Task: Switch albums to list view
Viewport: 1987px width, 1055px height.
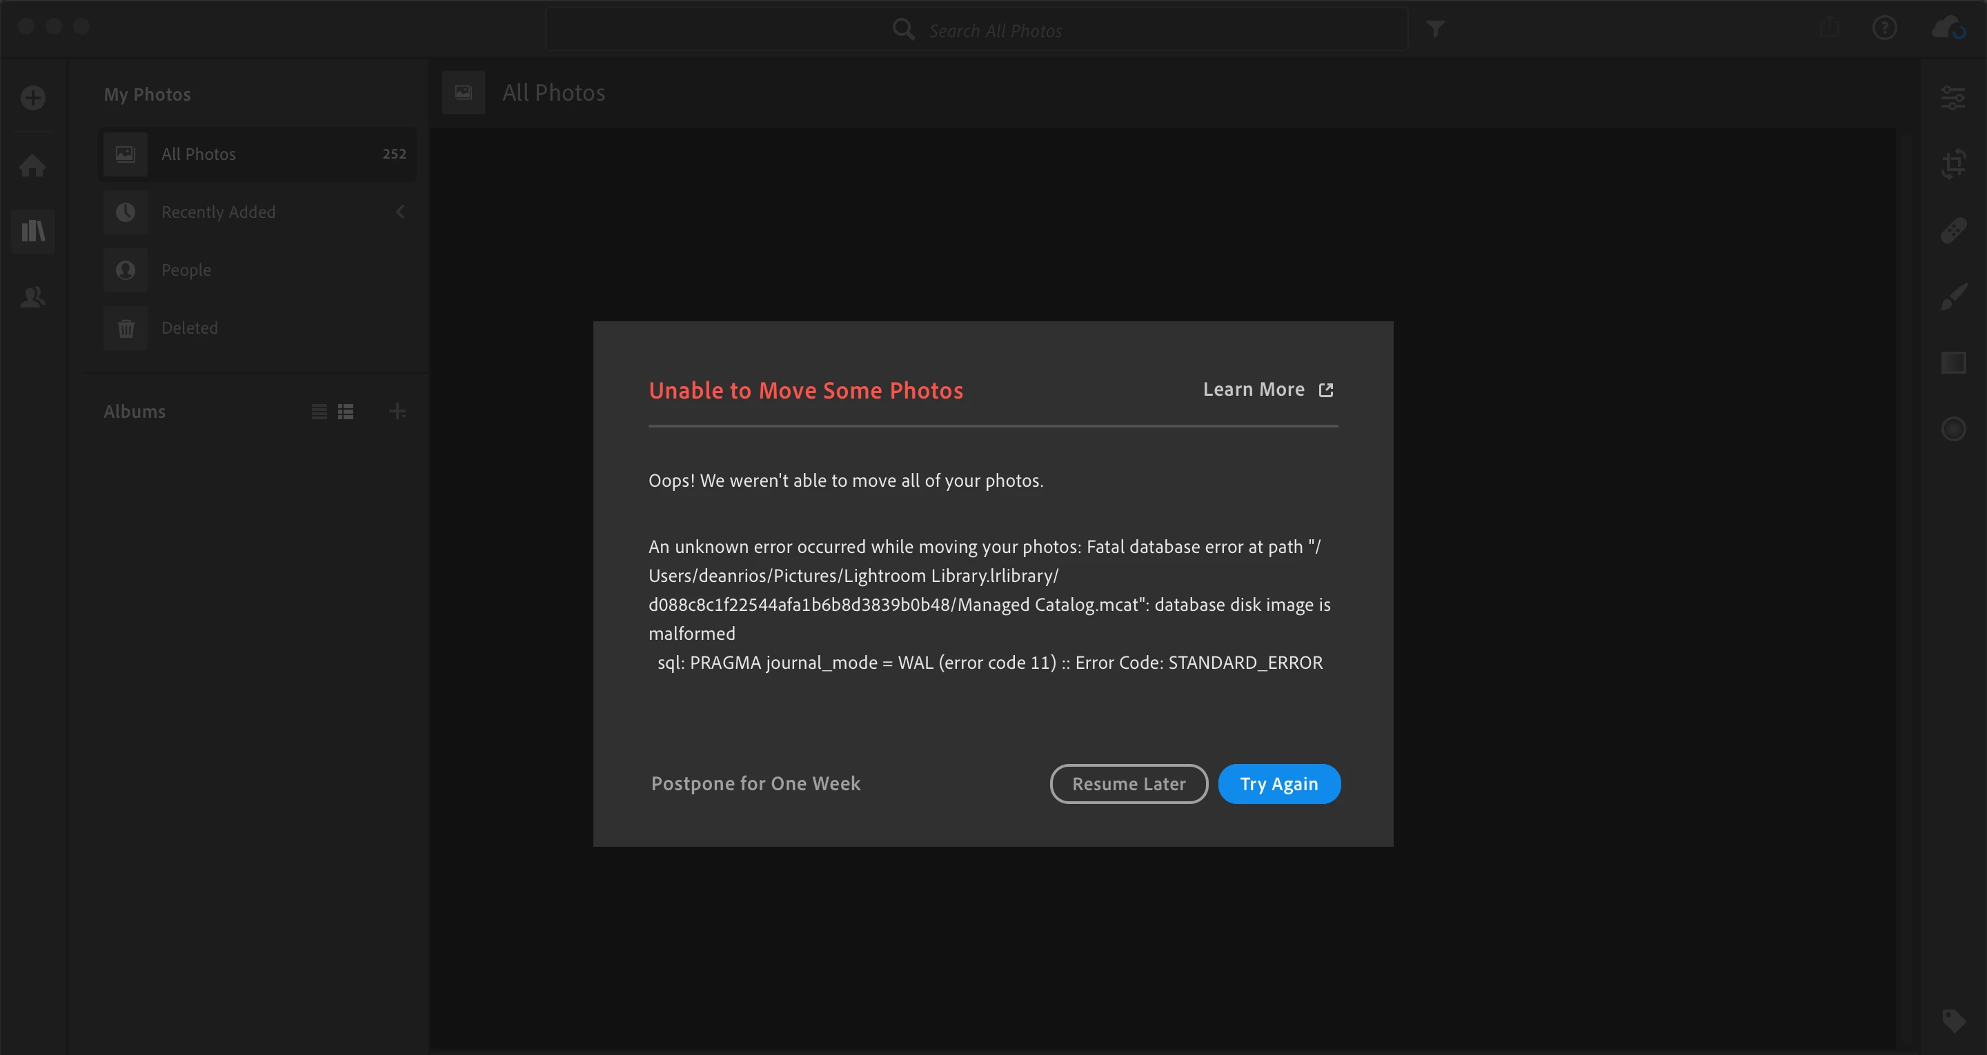Action: point(319,412)
